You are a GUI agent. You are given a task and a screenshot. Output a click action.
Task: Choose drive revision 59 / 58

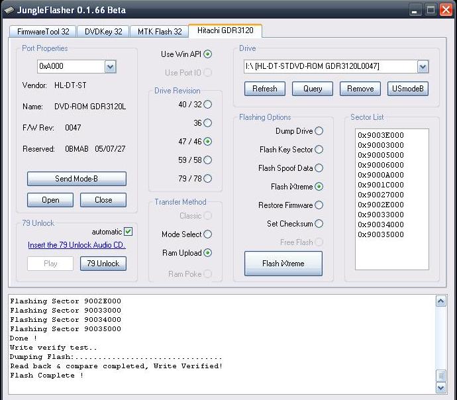(207, 160)
